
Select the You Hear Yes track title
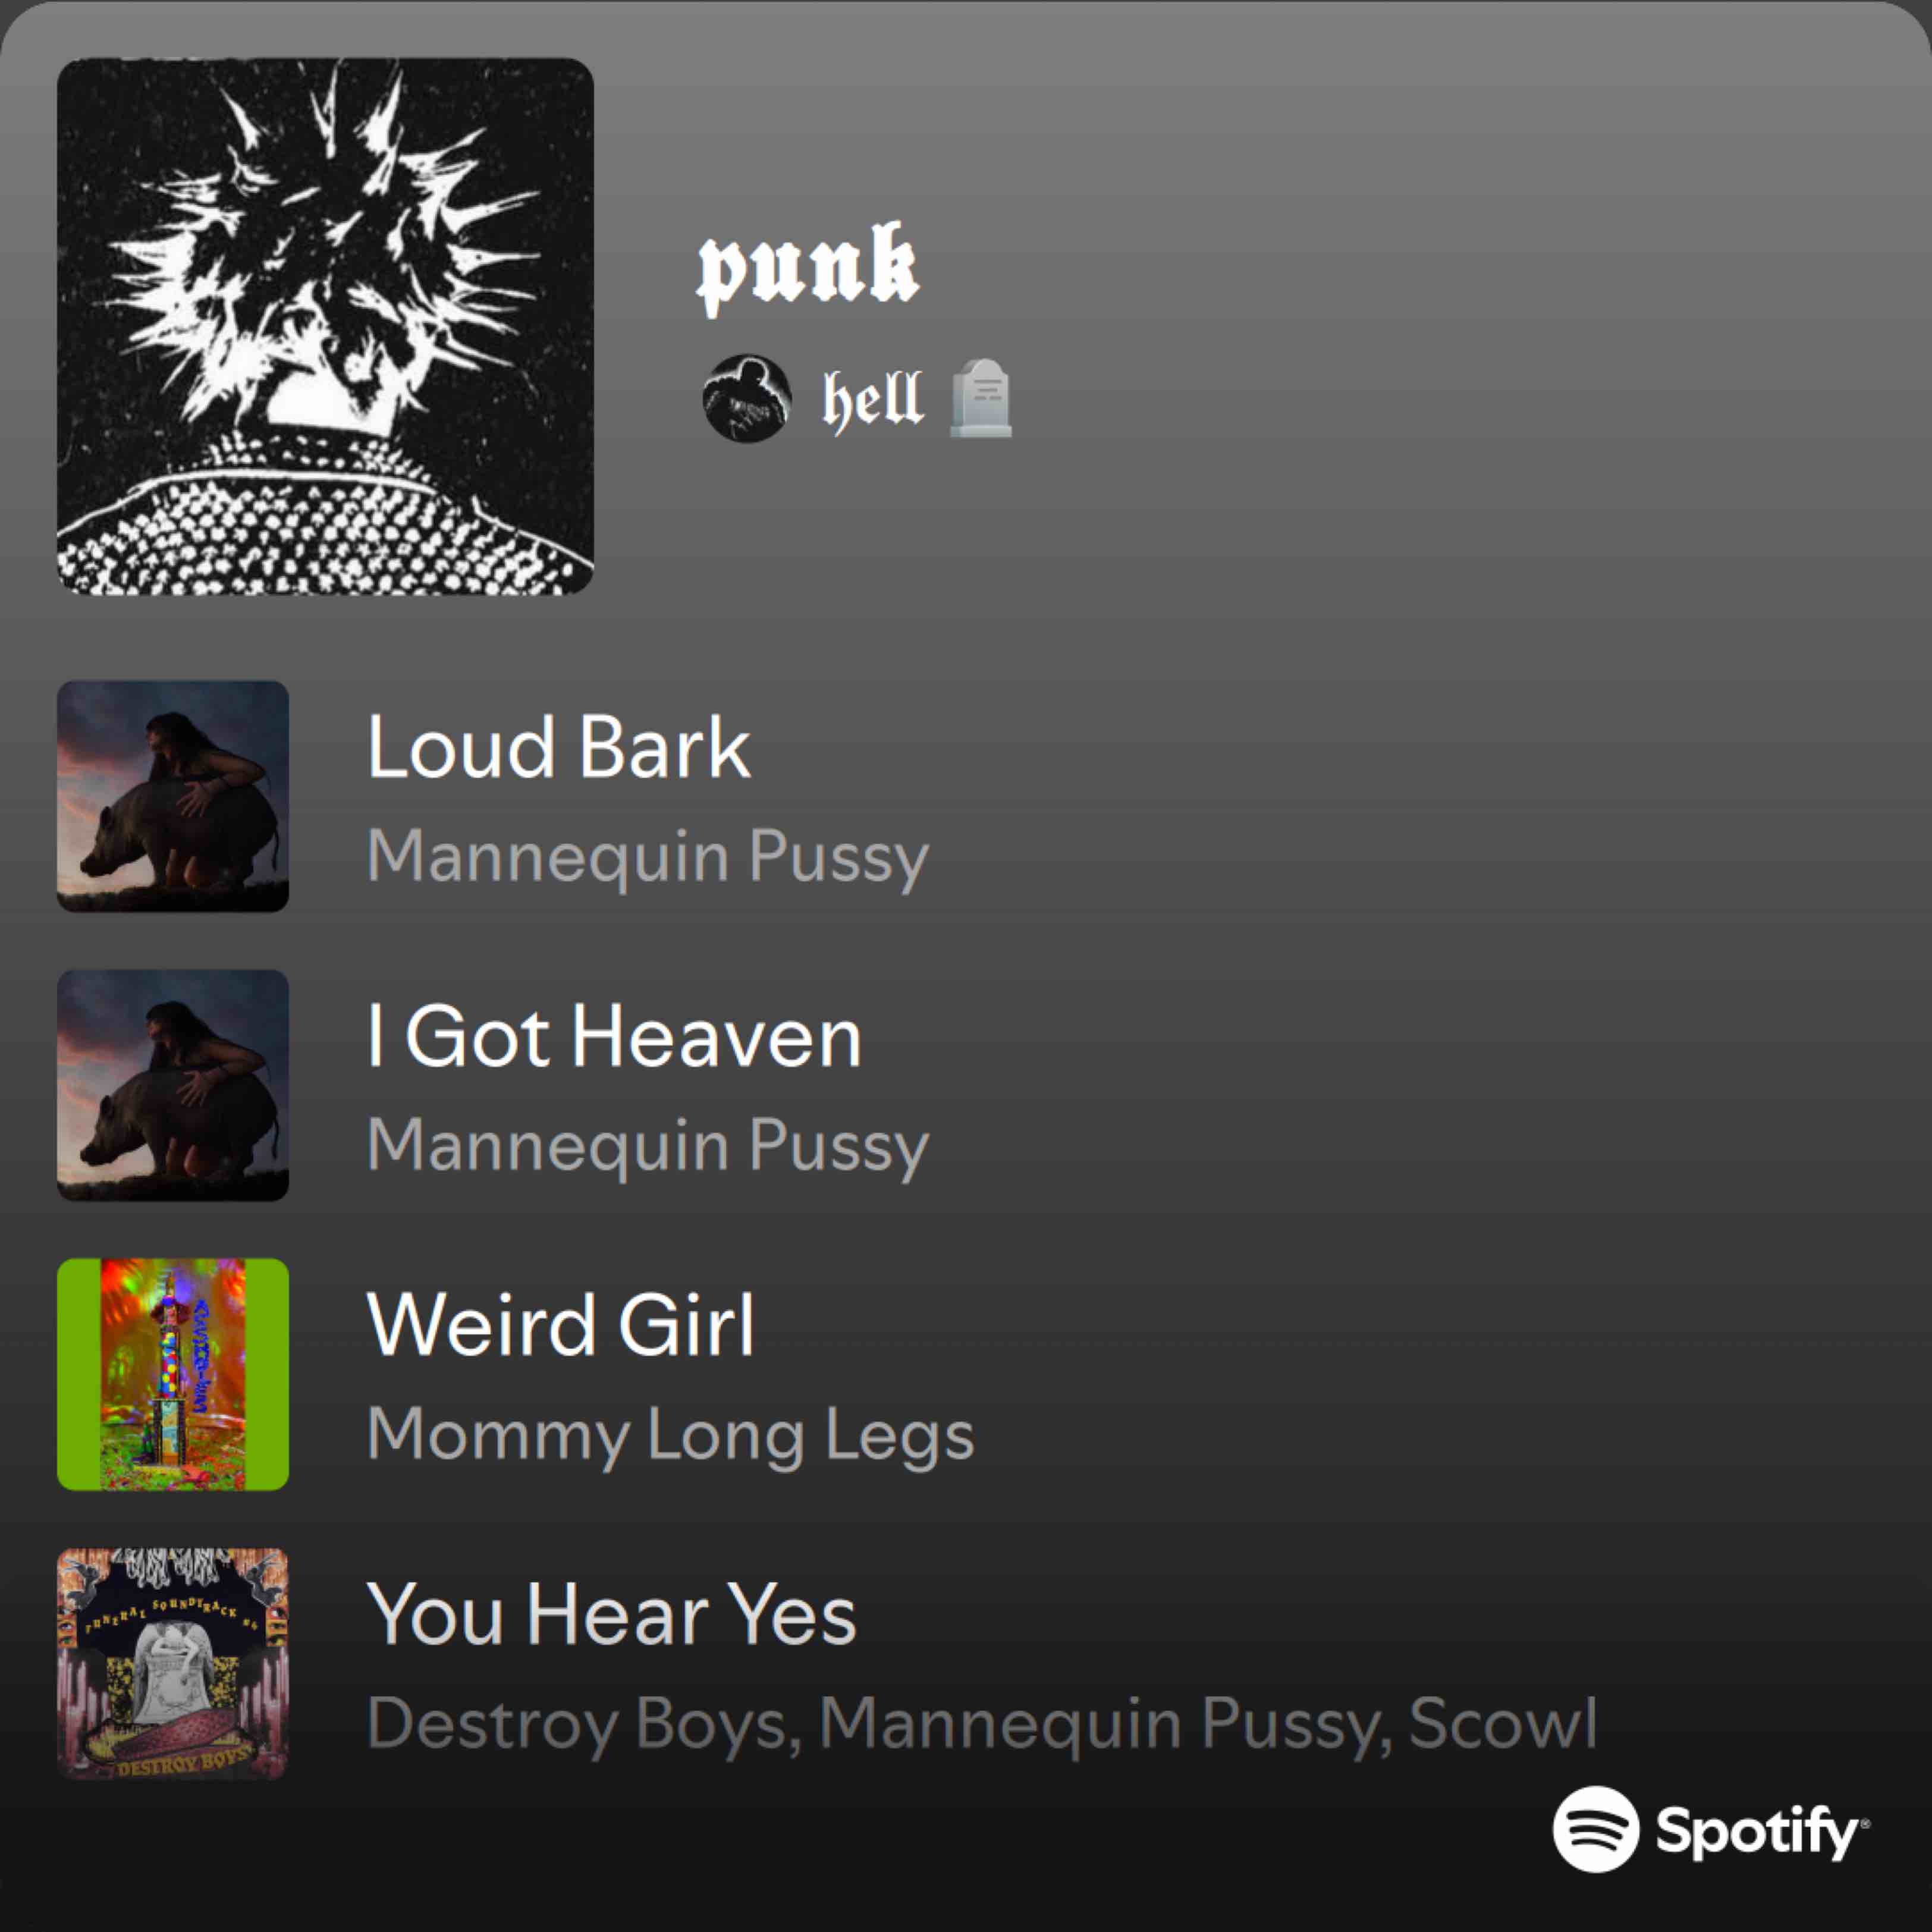point(611,1614)
